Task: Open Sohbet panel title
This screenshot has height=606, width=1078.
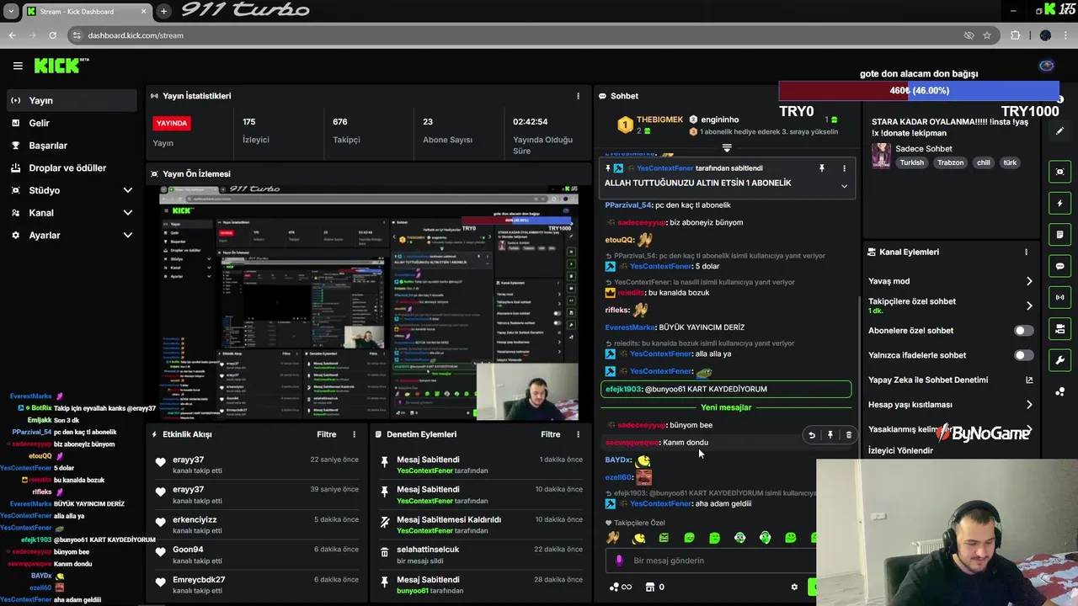Action: point(624,96)
